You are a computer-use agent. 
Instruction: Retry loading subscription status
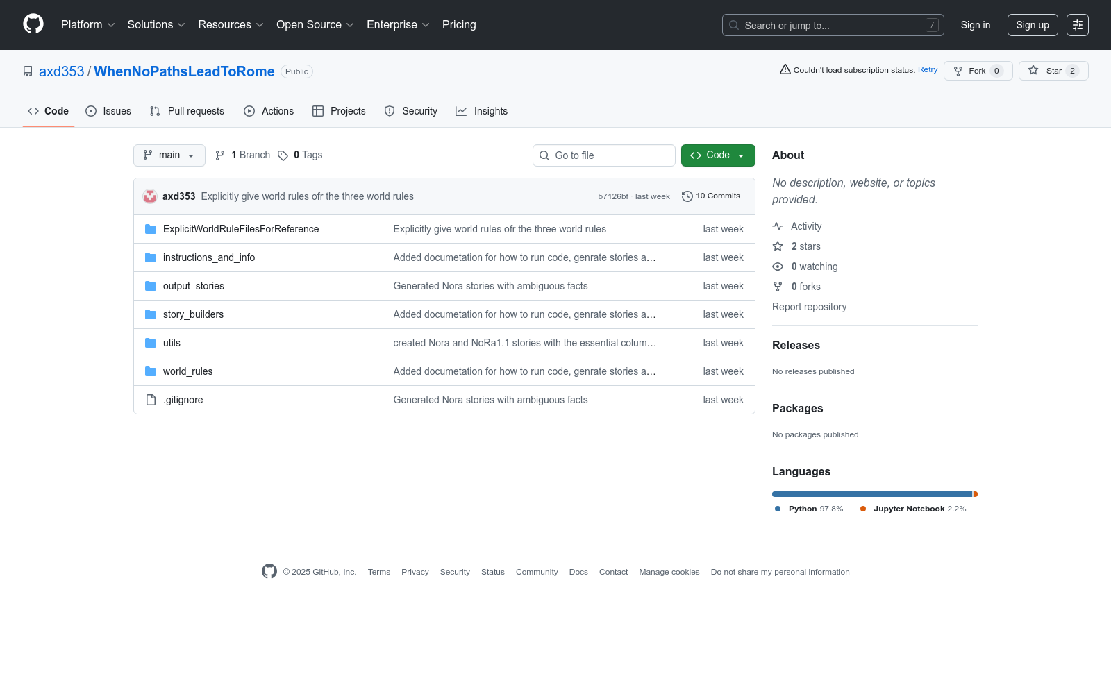pos(928,69)
